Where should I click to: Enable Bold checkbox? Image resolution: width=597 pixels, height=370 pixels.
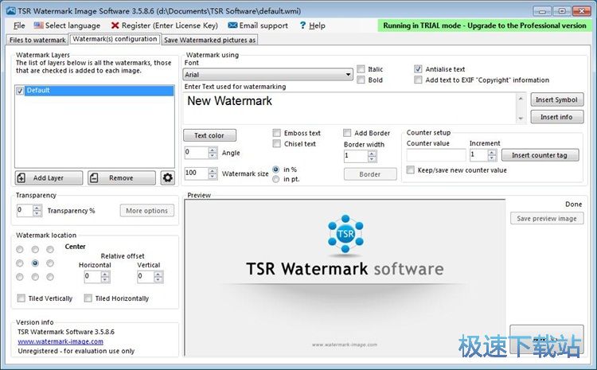(x=361, y=80)
